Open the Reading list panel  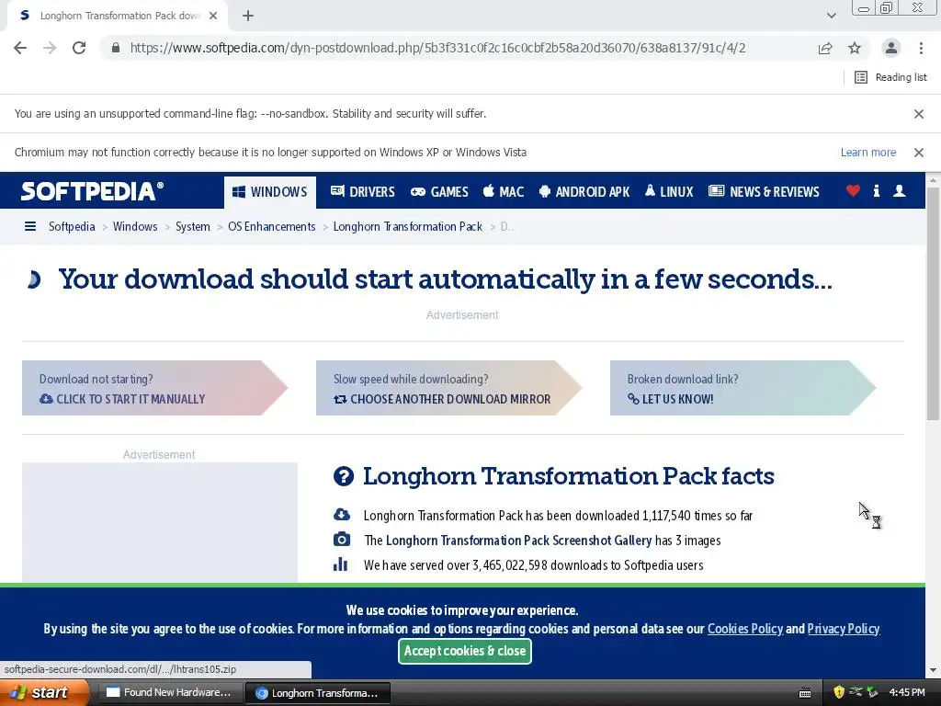[x=890, y=77]
